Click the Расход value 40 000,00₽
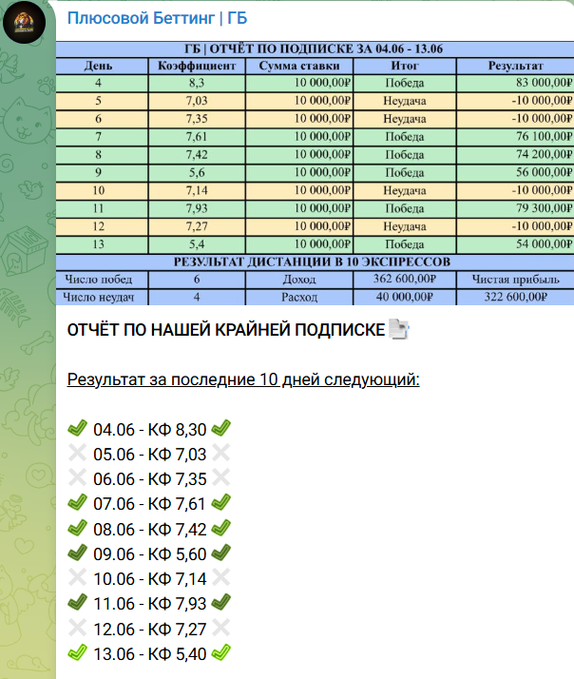574x679 pixels. (405, 297)
